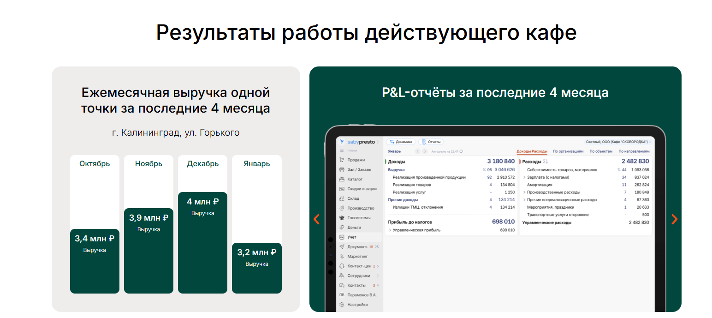This screenshot has width=712, height=318.
Task: Open the Скидки и акции percent icon
Action: (x=342, y=189)
